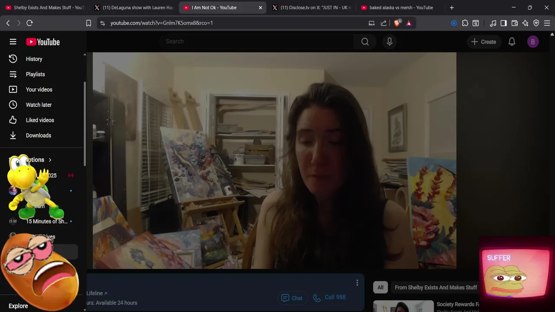
Task: Toggle the browser sidebar panel icon
Action: point(503,23)
